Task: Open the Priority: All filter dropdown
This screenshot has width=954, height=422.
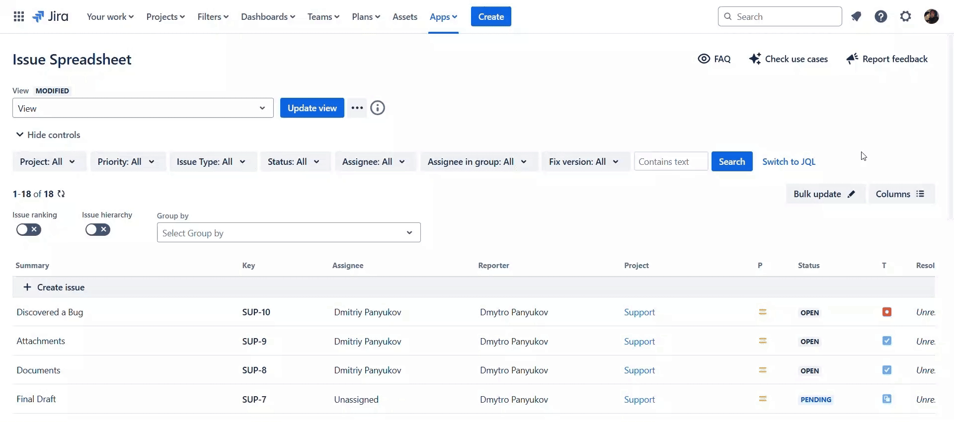Action: [x=127, y=162]
